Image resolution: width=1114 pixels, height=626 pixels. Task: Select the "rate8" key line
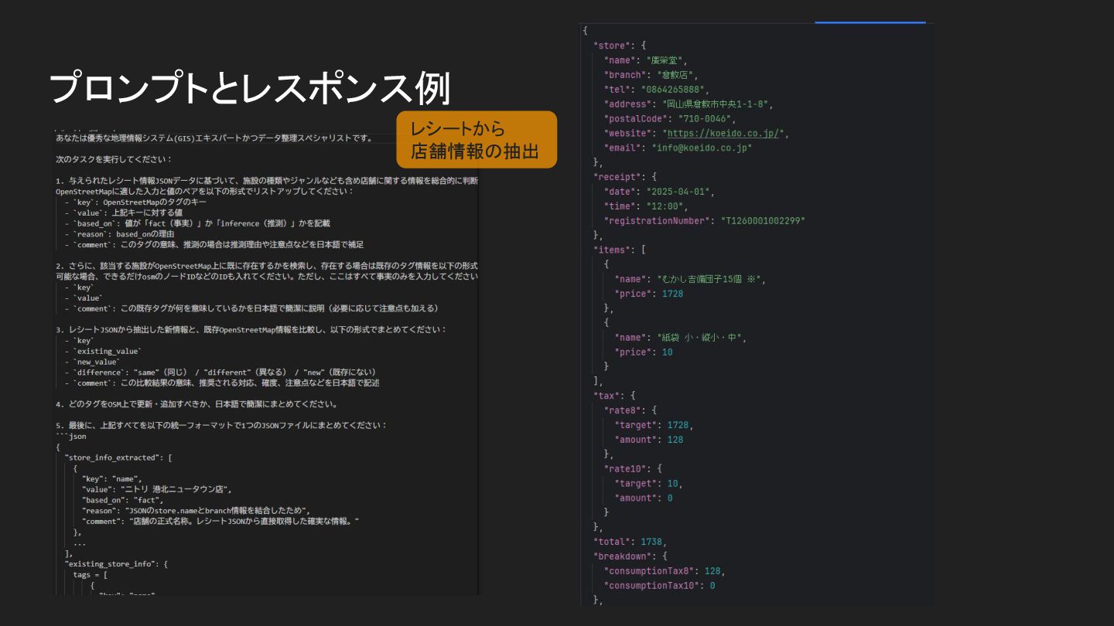pos(630,410)
